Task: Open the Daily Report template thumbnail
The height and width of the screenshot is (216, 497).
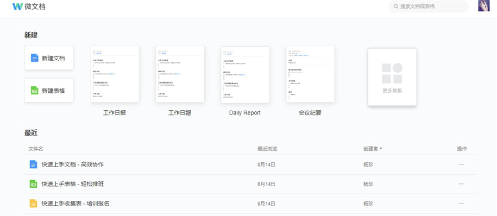Action: (x=245, y=74)
